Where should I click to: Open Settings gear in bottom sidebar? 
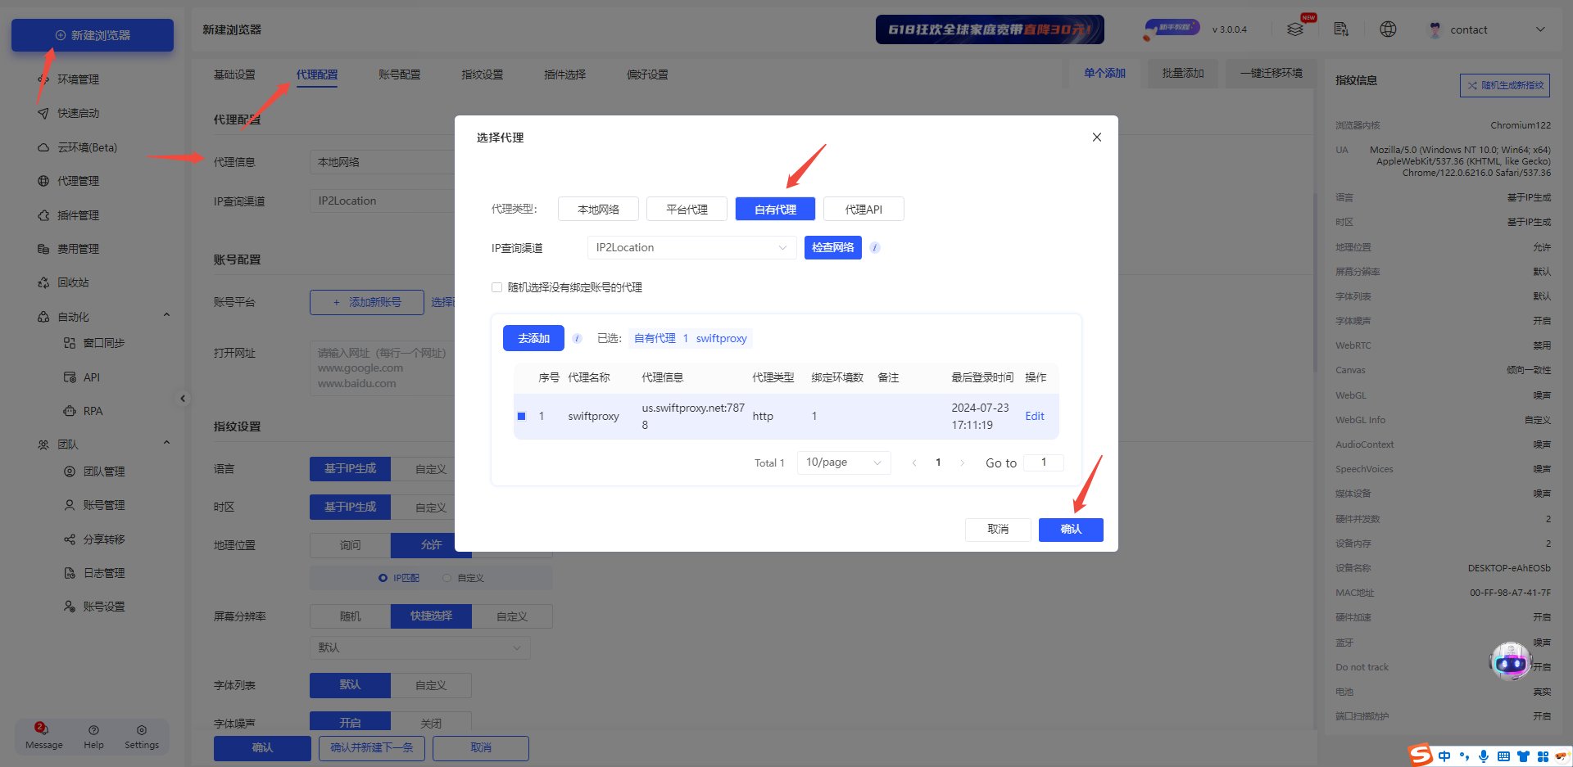coord(142,730)
